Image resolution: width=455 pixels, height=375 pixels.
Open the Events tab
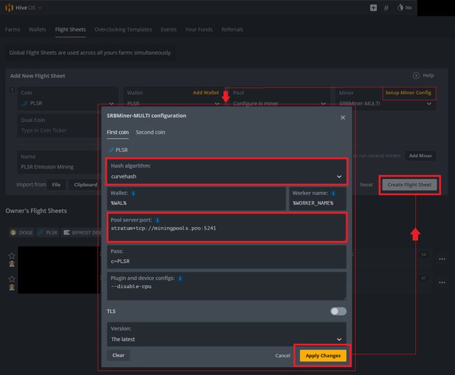click(x=168, y=30)
